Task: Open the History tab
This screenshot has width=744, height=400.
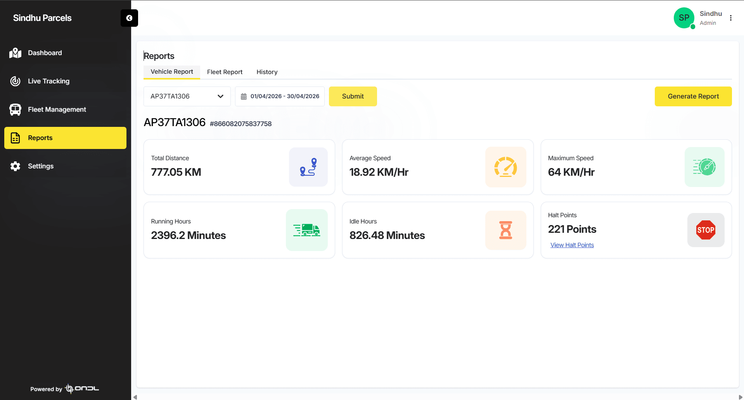Action: click(x=267, y=72)
